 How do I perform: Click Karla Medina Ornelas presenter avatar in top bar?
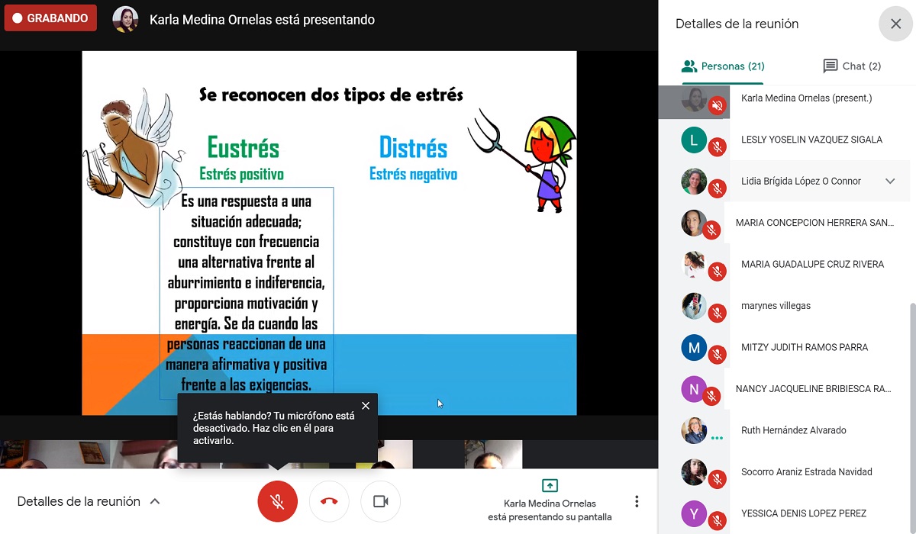click(x=125, y=19)
